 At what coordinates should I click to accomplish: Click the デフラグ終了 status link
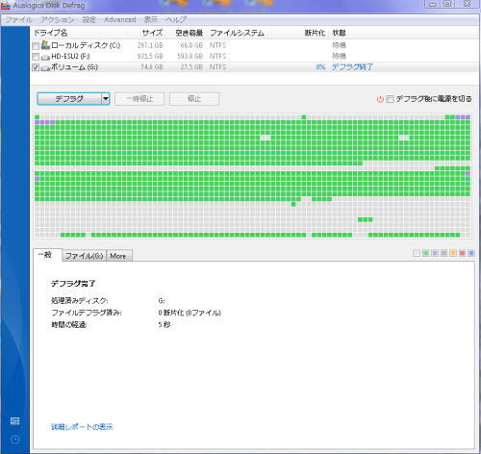pyautogui.click(x=352, y=67)
